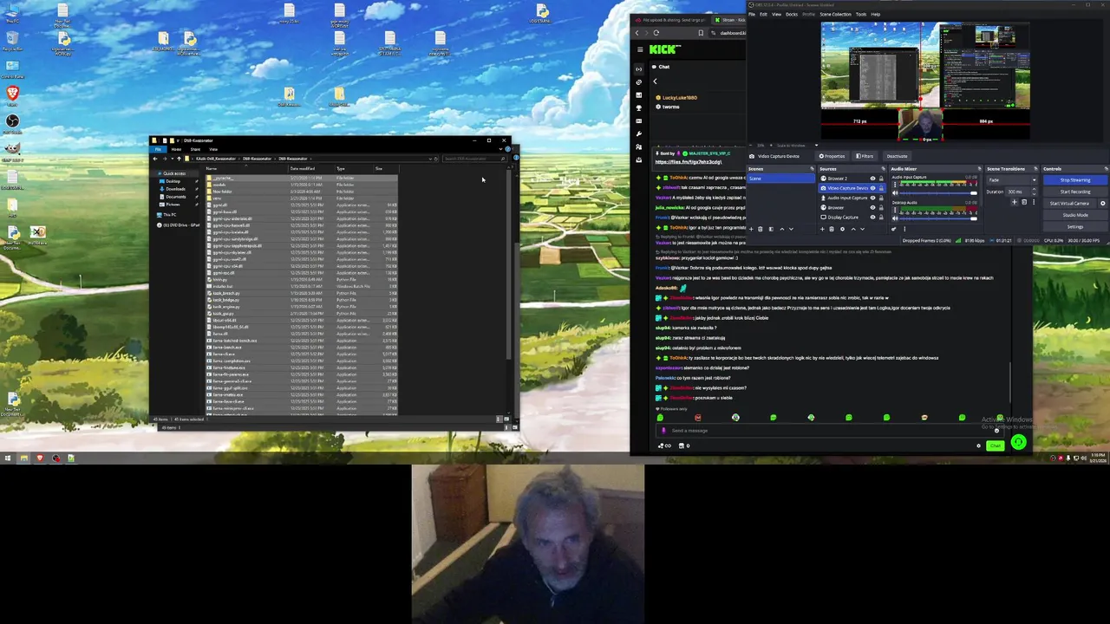This screenshot has height=624, width=1110.
Task: Toggle lock on Video Capture Device source
Action: coord(881,188)
